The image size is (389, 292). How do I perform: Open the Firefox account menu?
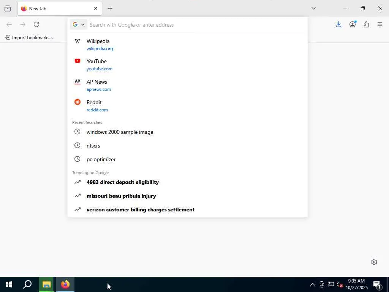353,24
